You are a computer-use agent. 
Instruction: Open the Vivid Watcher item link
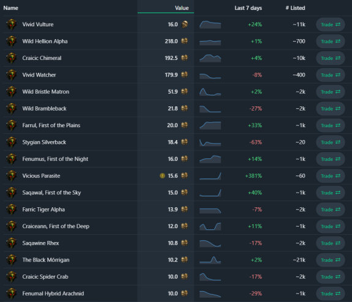pos(39,75)
